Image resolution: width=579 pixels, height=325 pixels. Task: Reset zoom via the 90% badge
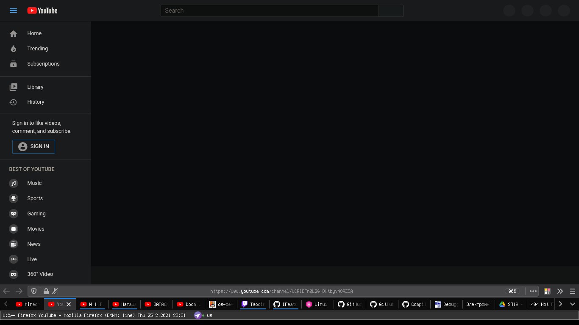[512, 291]
